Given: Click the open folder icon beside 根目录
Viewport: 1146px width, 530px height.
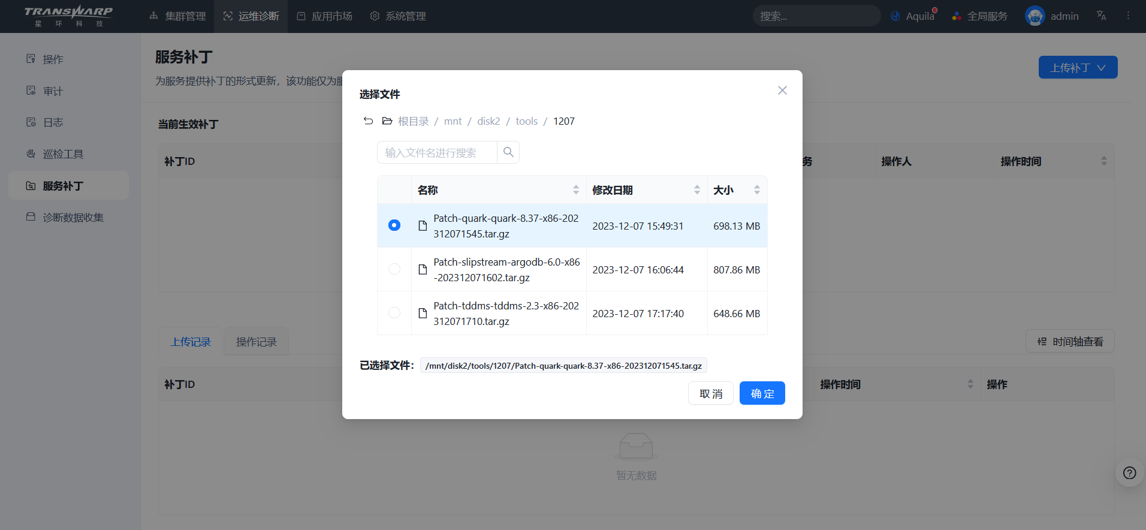Looking at the screenshot, I should pyautogui.click(x=387, y=121).
